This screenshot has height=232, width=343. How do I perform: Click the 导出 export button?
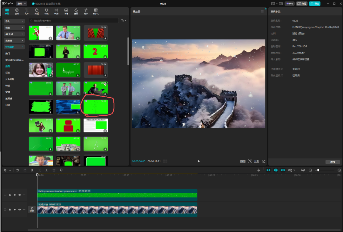point(315,3)
